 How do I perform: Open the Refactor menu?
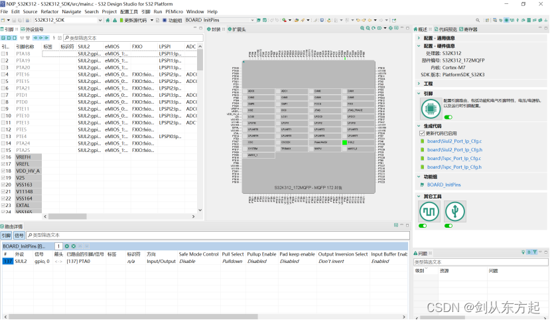tap(50, 11)
